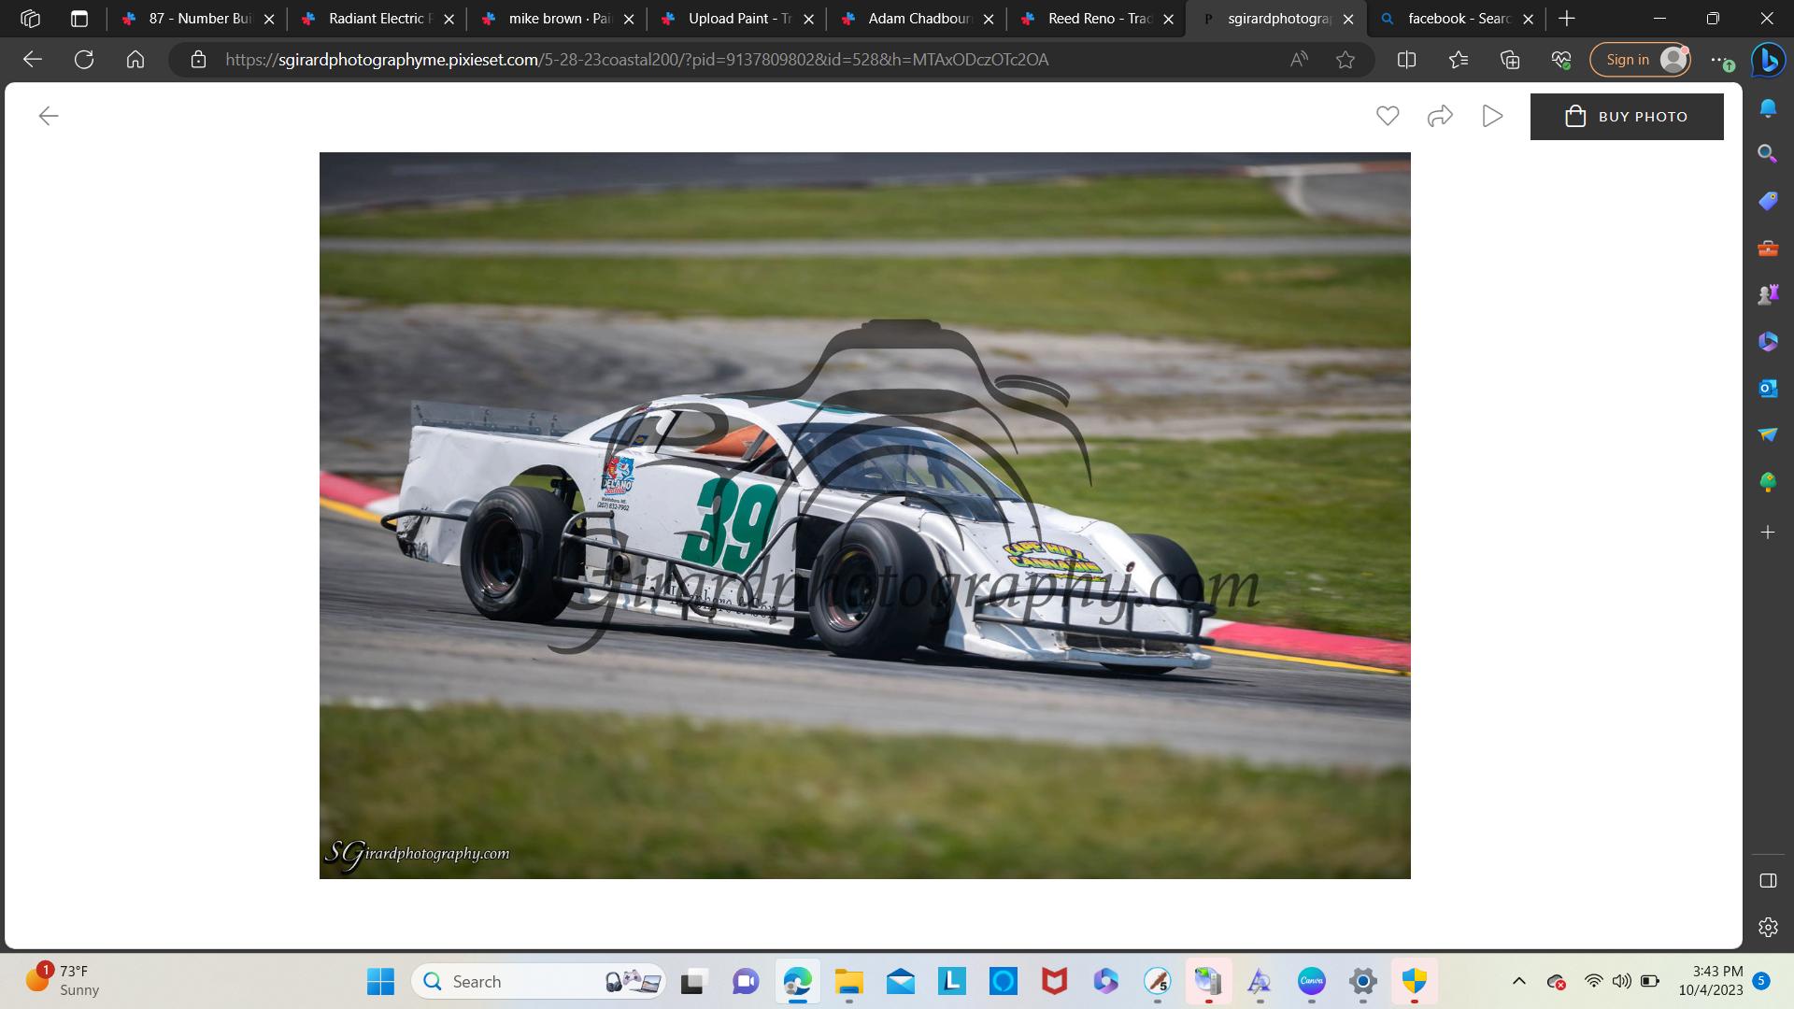Start the gallery slideshow
The image size is (1794, 1009).
(x=1492, y=116)
